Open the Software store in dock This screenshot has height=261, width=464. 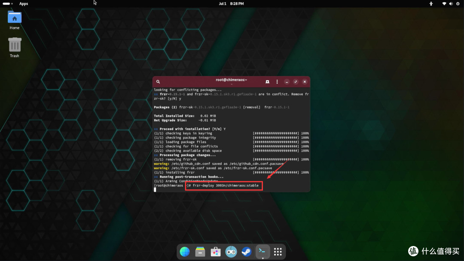[216, 252]
